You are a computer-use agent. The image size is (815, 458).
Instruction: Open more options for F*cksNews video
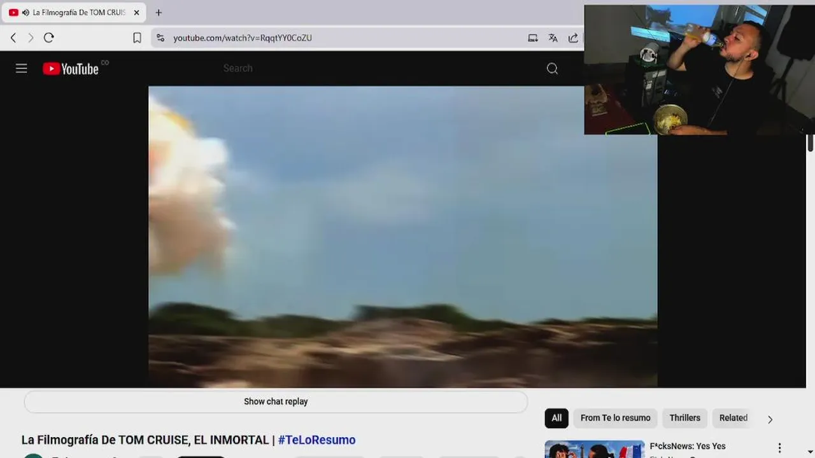point(779,448)
